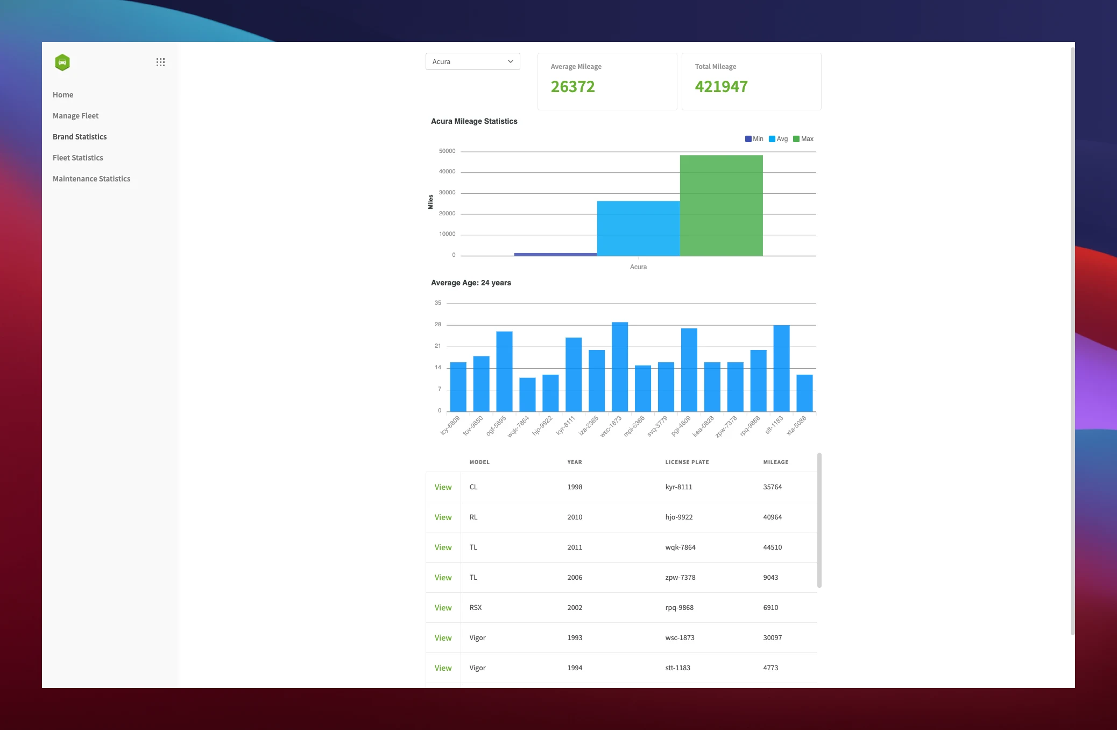
Task: Click the Average Age: 24 years heading
Action: (x=471, y=283)
